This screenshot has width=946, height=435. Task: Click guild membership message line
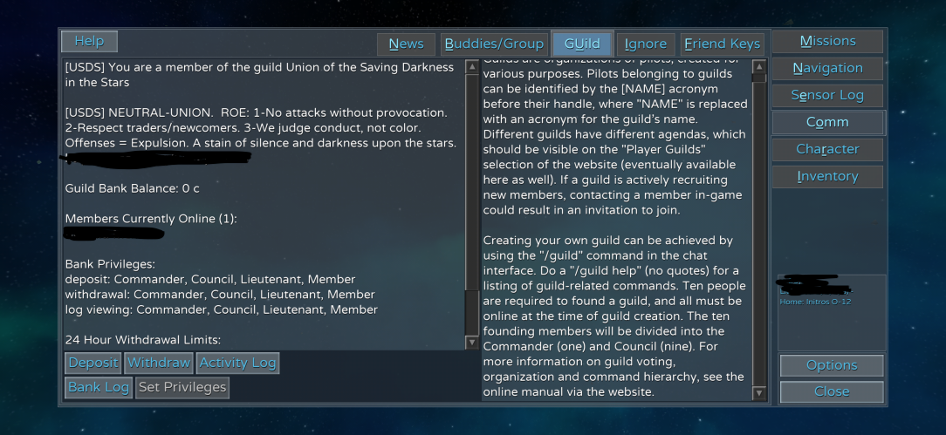tap(259, 75)
